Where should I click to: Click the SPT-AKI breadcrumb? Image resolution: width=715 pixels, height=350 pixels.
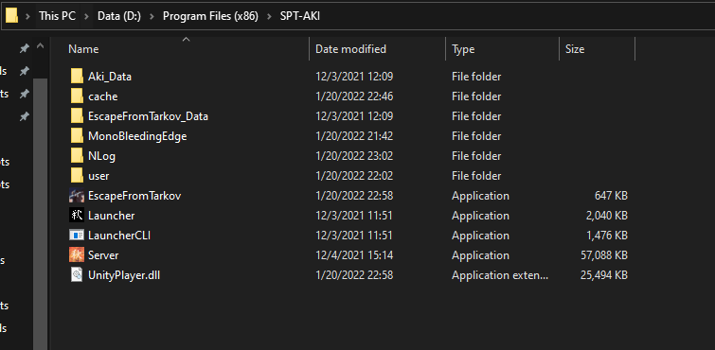pos(300,16)
